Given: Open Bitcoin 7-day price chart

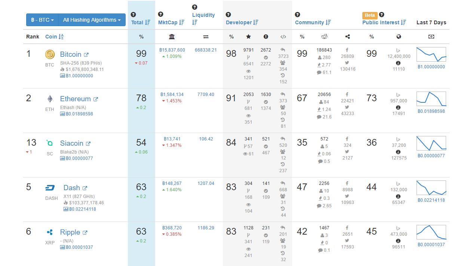Looking at the screenshot, I should coord(431,55).
